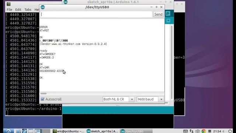Click the Send button in serial monitor
Image resolution: width=236 pixels, height=133 pixels.
[x=158, y=14]
